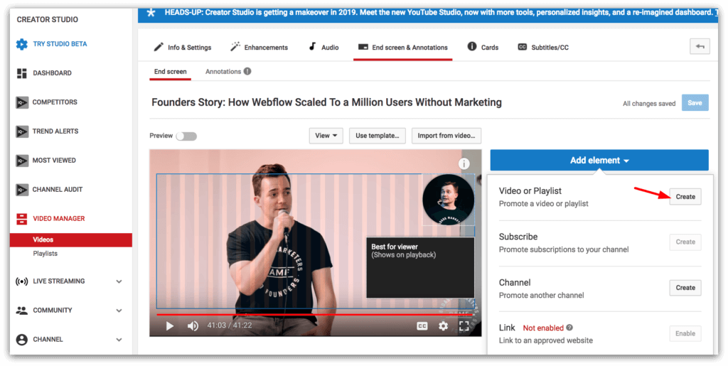Click the help icon next to Not enabled

[569, 328]
